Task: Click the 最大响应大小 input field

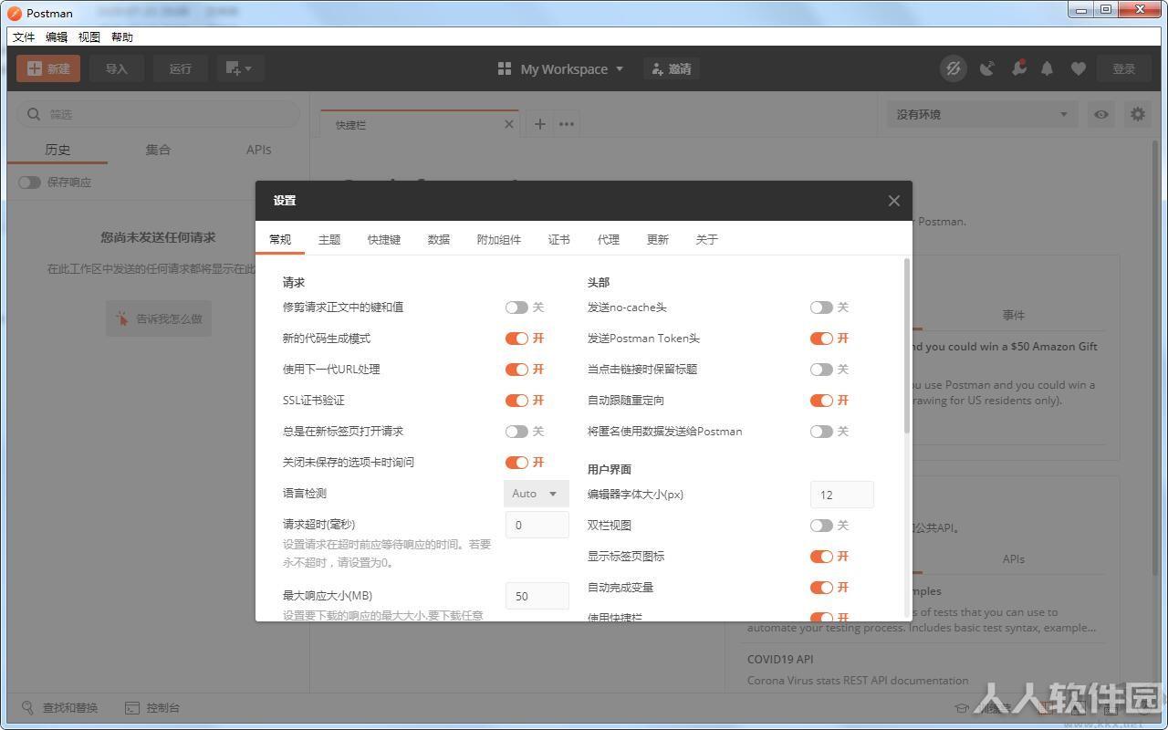Action: (x=537, y=596)
